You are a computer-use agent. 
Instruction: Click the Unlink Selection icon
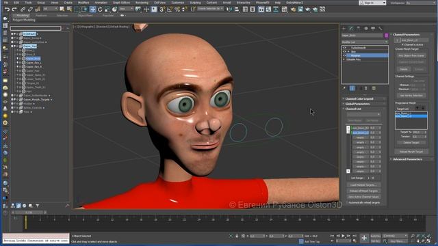tap(30, 9)
